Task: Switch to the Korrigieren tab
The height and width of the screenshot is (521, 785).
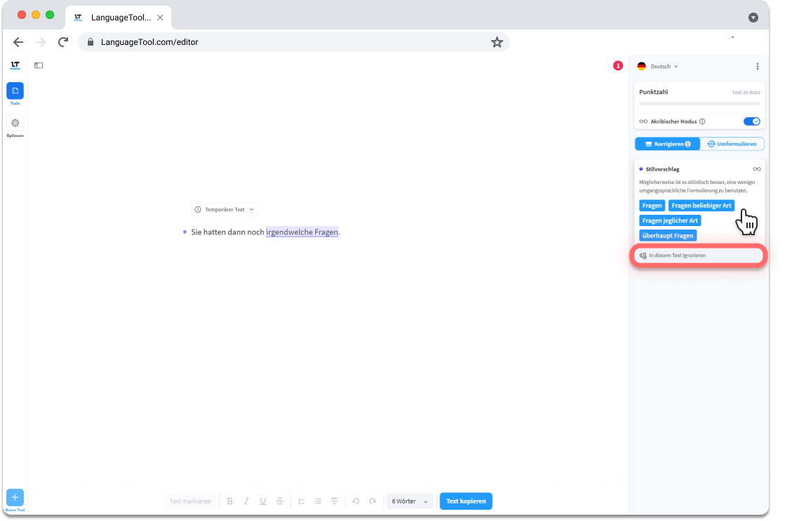Action: point(667,144)
